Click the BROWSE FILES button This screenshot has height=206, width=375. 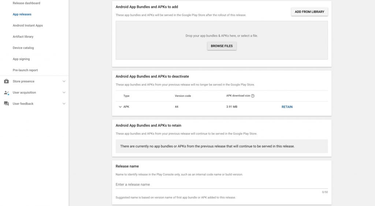pyautogui.click(x=222, y=46)
